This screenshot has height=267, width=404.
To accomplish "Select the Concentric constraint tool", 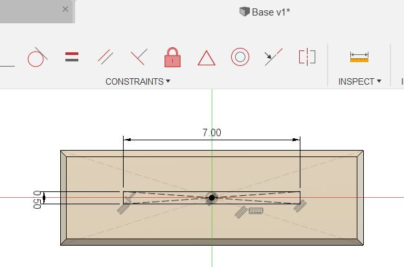I will (240, 57).
